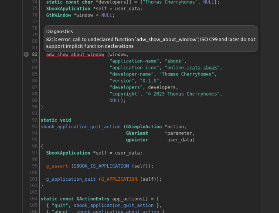
Task: Click the "Thomas Cherryhomes" string on line 85
Action: [187, 74]
